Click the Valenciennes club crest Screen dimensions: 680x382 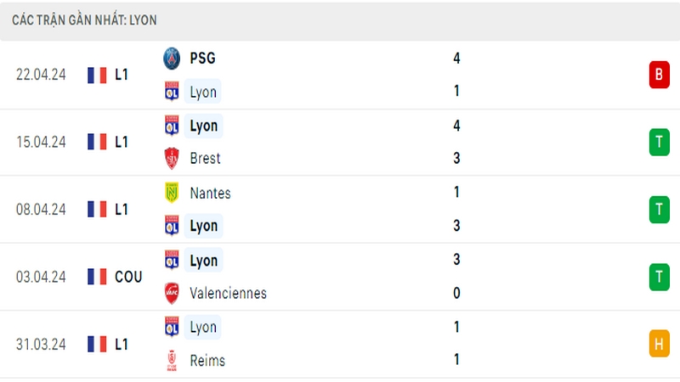(172, 293)
